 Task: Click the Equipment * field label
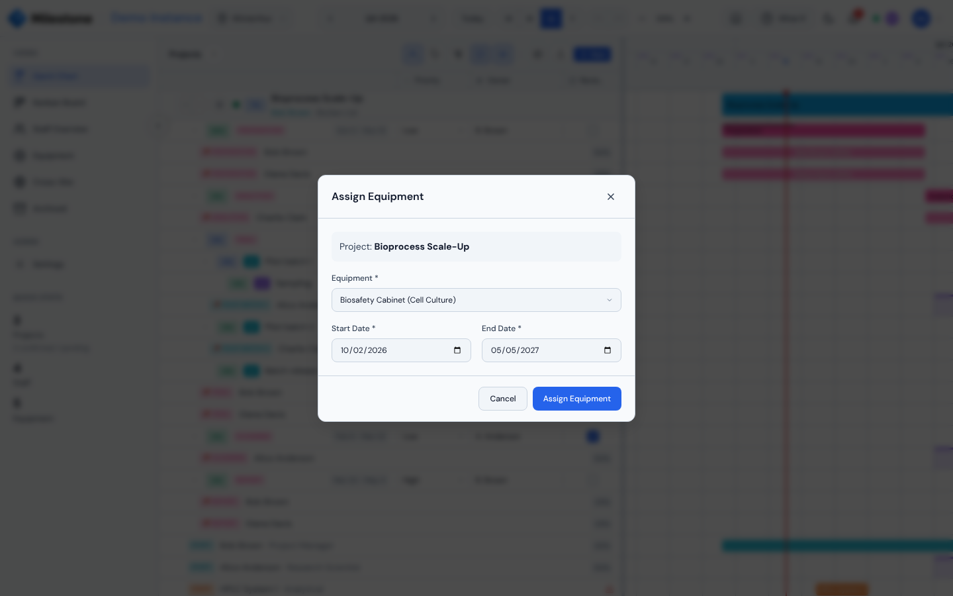355,278
